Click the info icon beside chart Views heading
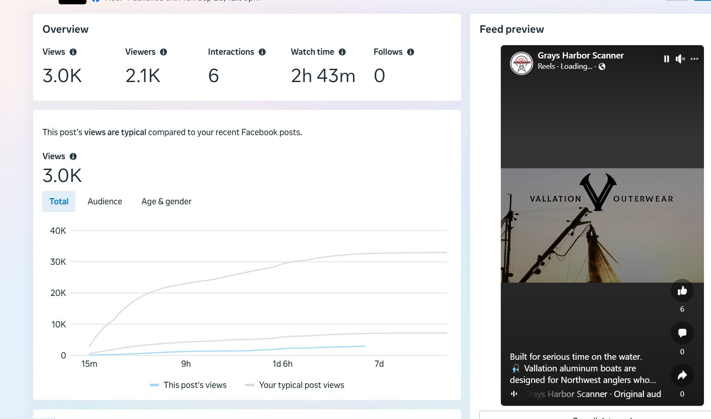 point(73,156)
